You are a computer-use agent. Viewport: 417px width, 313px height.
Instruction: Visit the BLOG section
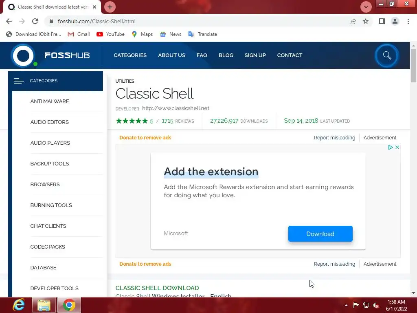tap(226, 55)
